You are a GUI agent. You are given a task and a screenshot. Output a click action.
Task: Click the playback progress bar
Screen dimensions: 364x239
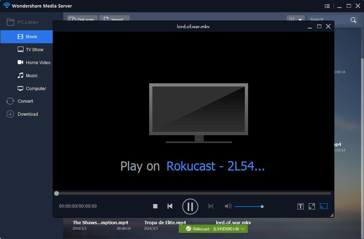click(x=194, y=193)
